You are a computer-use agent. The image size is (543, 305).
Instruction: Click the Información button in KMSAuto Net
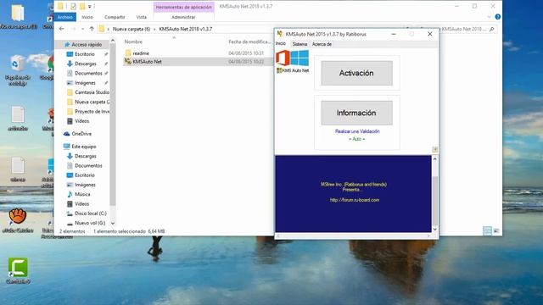(x=356, y=113)
